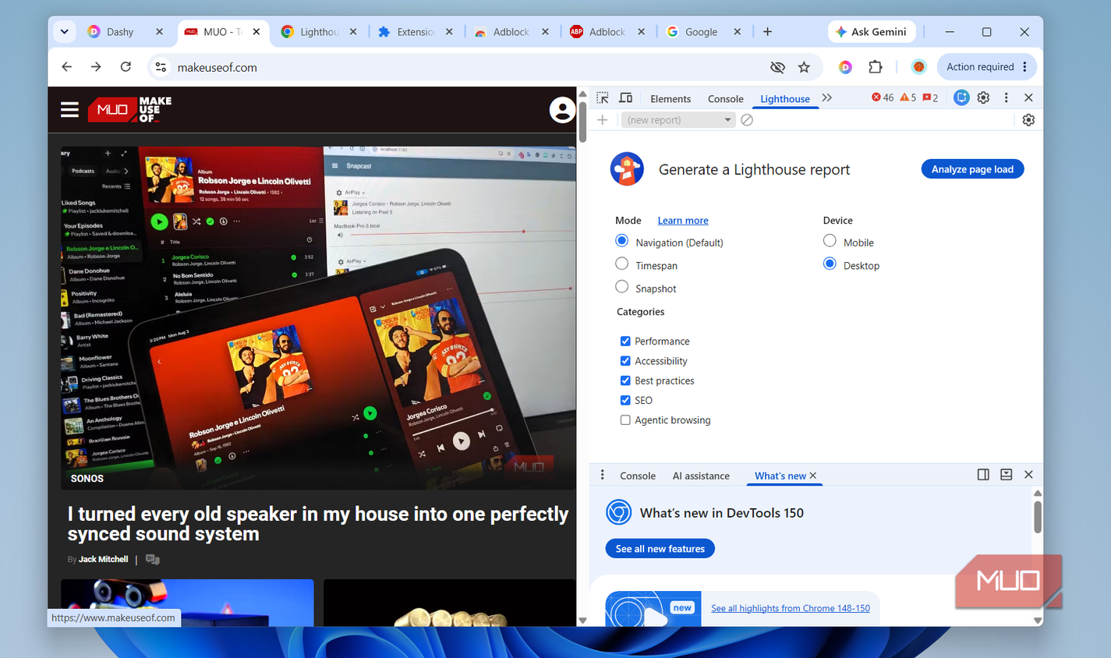Open highlights from Chrome 148-150 link

[790, 608]
